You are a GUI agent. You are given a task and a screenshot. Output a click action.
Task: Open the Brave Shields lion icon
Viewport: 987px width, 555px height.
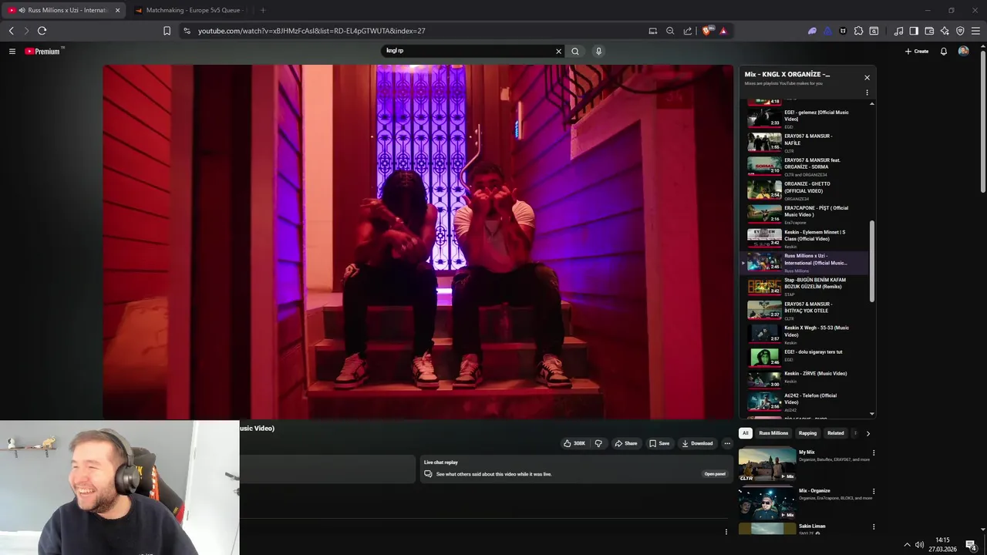click(x=707, y=31)
